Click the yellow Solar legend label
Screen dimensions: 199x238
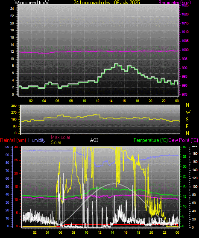56,142
